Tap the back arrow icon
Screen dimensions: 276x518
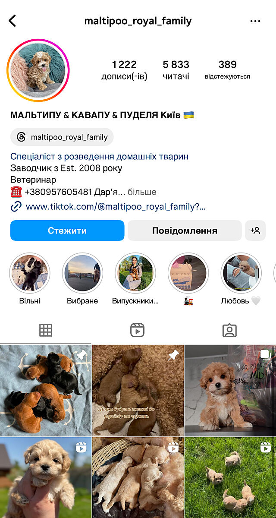[x=12, y=21]
